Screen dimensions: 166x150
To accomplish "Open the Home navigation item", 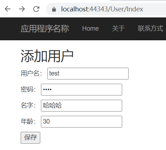I will coord(90,29).
